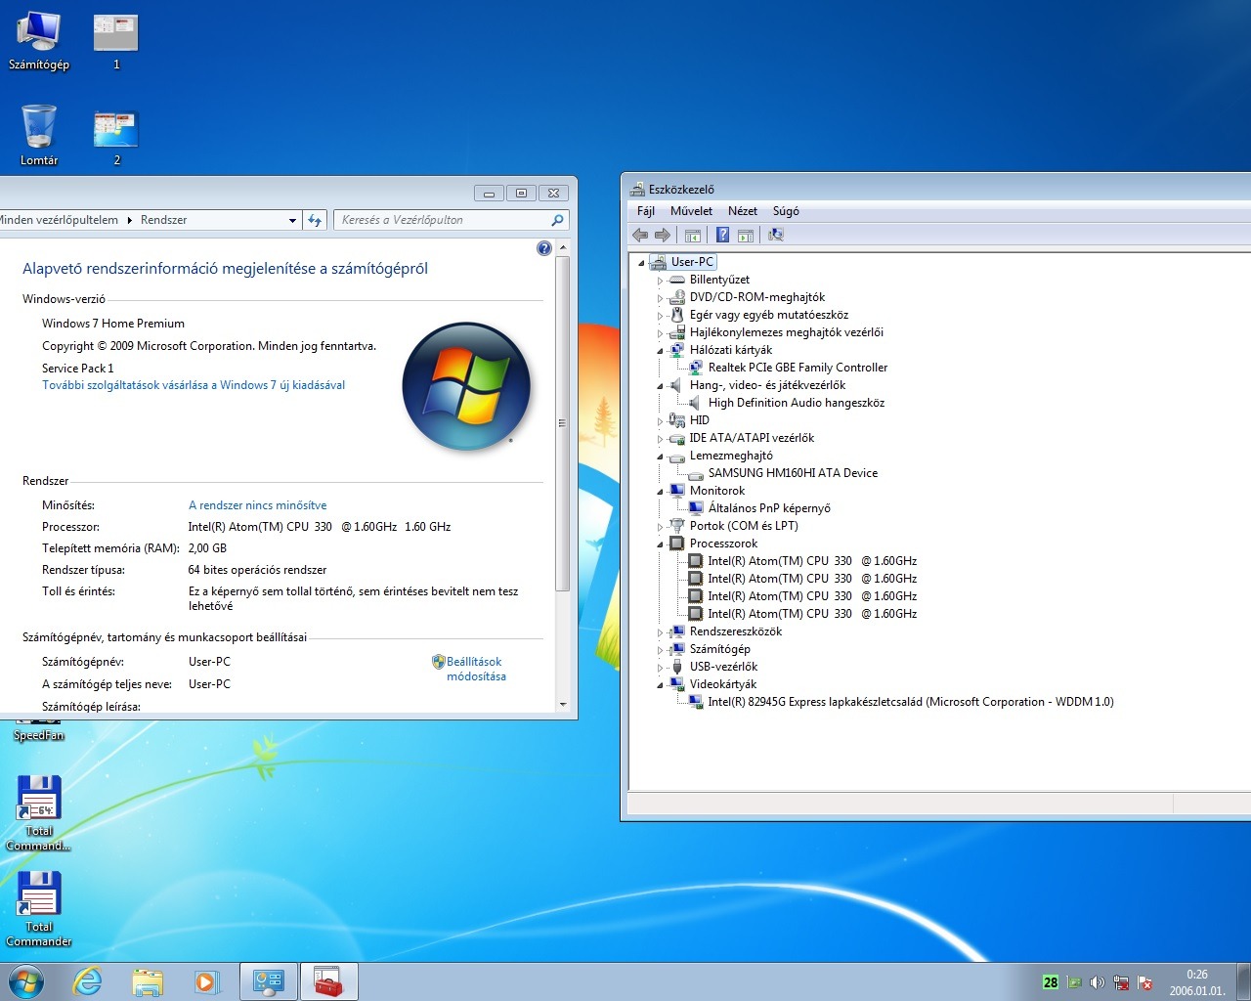
Task: Click the Rendszer window vertical scrollbar thumb
Action: (x=562, y=423)
